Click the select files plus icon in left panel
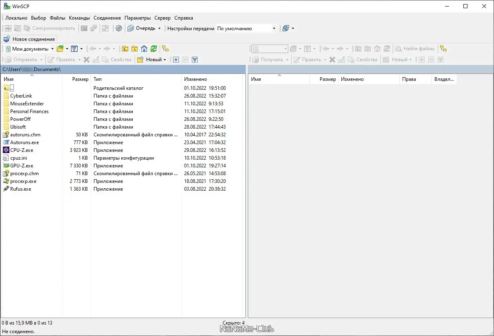The width and height of the screenshot is (494, 336). tap(176, 60)
